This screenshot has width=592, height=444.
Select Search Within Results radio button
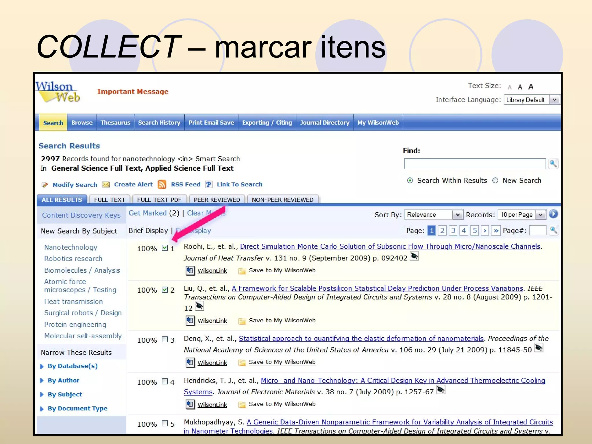coord(410,181)
